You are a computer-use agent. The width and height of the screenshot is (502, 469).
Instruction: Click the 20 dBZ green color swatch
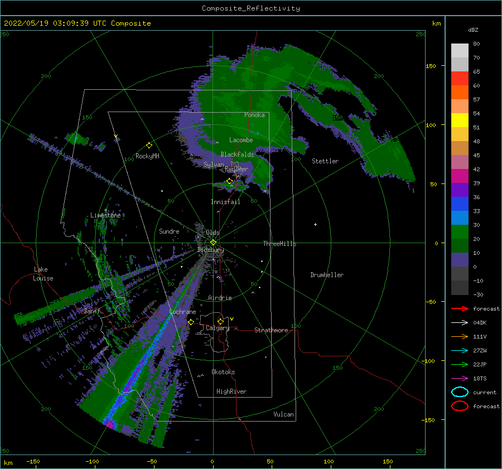(460, 232)
